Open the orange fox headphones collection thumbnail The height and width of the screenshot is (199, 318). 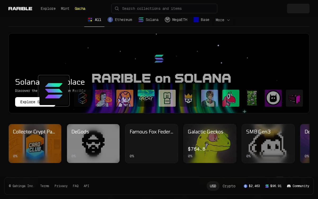125,98
